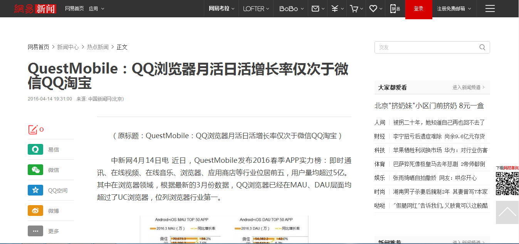Open "假腿网红"告诉我们 story
519x244 pixels.
(x=440, y=206)
